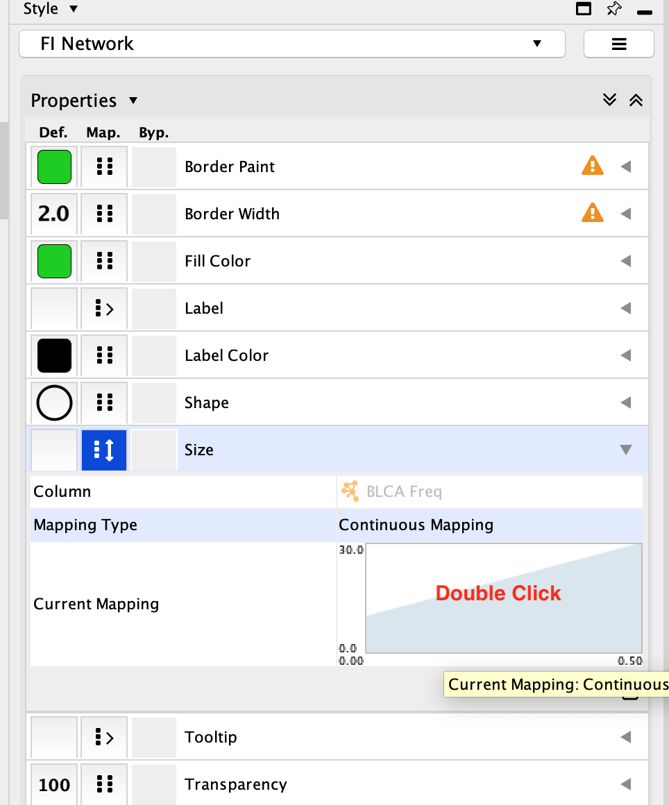The image size is (669, 805).
Task: Toggle the Label Color bypass cell
Action: point(154,355)
